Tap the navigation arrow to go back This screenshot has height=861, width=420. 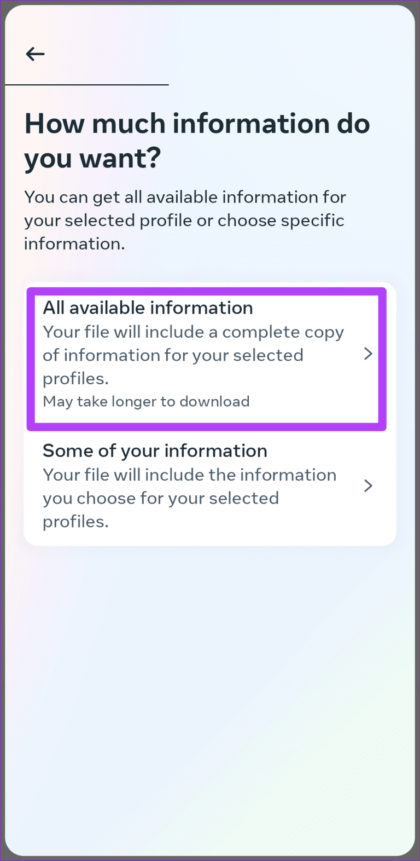(x=34, y=54)
